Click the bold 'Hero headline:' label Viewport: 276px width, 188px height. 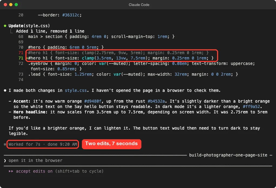point(31,112)
